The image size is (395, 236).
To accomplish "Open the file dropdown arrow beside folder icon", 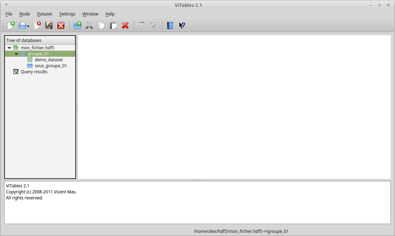I will tap(28, 26).
